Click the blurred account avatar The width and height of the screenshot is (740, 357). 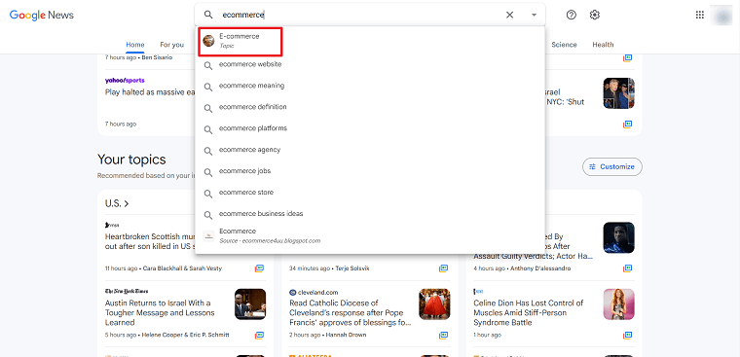(721, 15)
